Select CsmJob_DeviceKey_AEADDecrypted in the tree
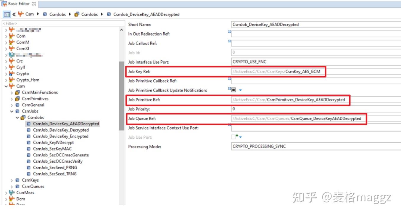401x215 pixels. (x=66, y=124)
